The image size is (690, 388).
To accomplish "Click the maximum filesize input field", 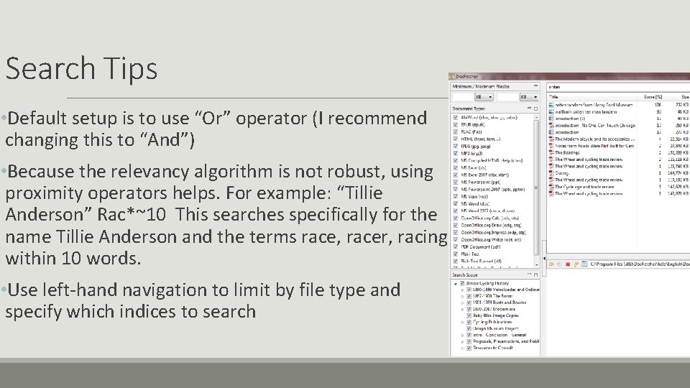I will tap(508, 97).
